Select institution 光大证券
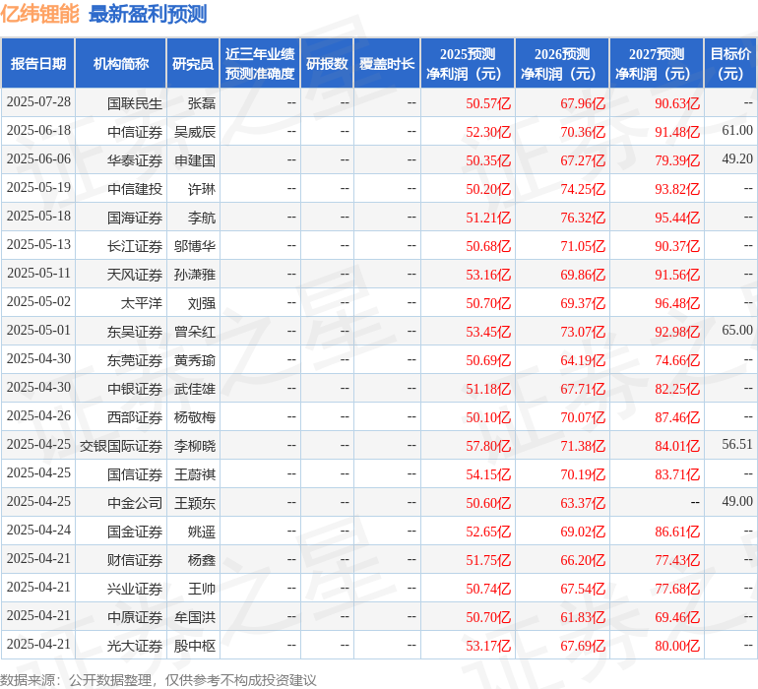 click(135, 645)
